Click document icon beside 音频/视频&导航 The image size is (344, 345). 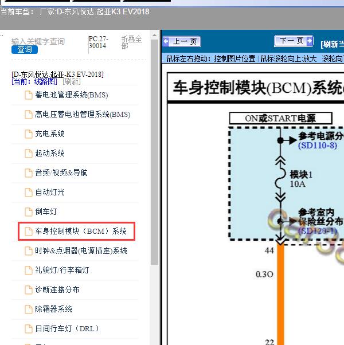29,172
